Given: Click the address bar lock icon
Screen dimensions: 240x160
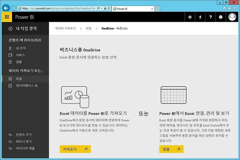Looking at the screenshot, I should click(105, 8).
